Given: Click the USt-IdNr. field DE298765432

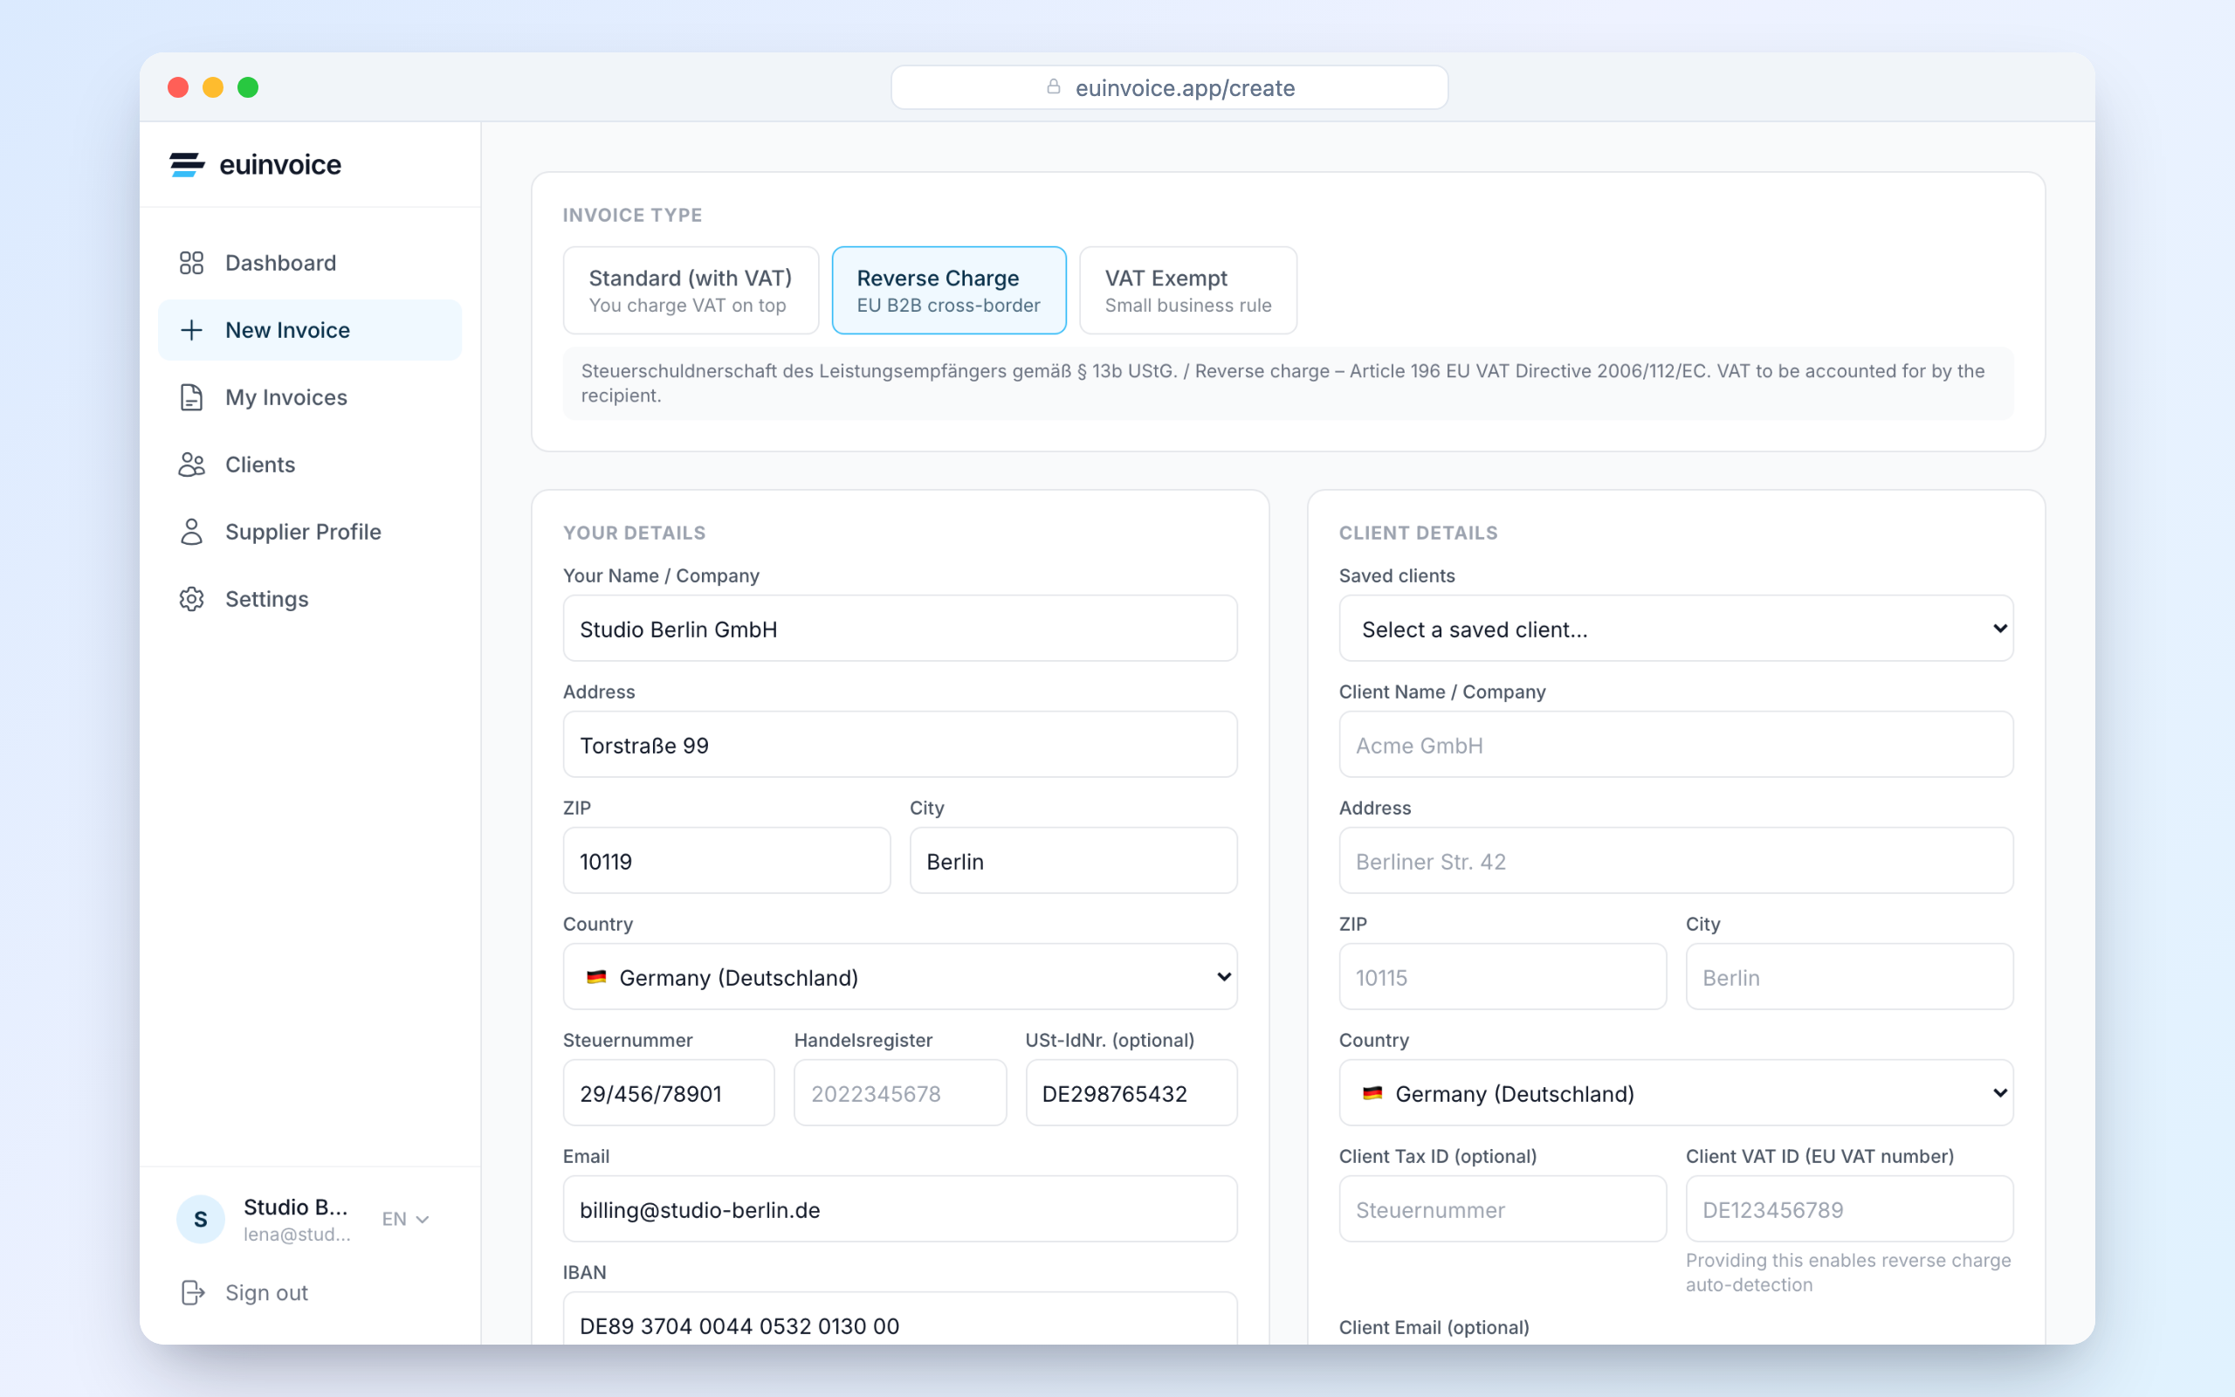Looking at the screenshot, I should point(1131,1093).
